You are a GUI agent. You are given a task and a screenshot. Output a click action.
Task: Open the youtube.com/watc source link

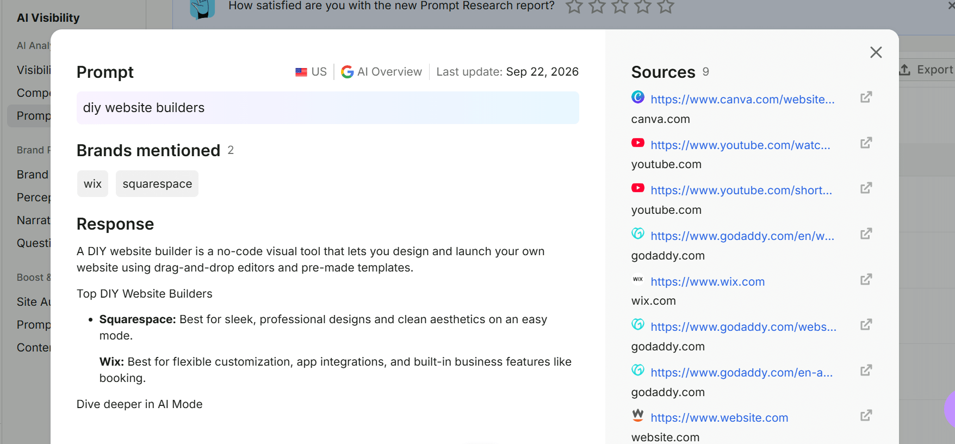click(x=740, y=145)
